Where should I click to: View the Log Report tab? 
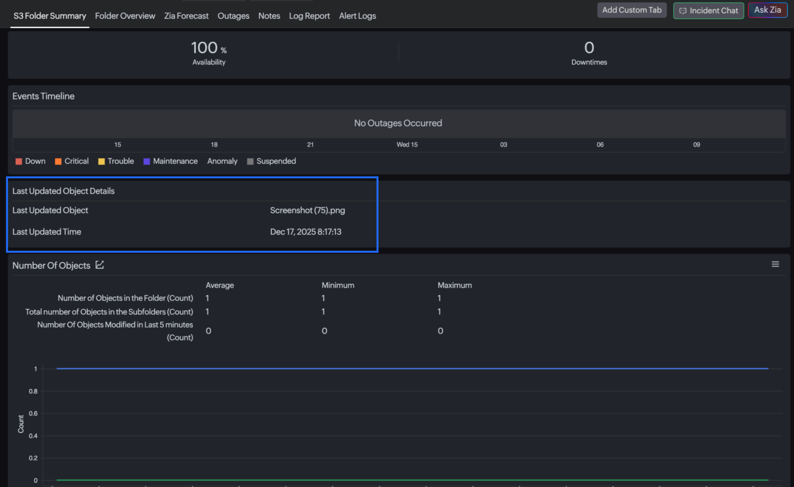point(309,16)
